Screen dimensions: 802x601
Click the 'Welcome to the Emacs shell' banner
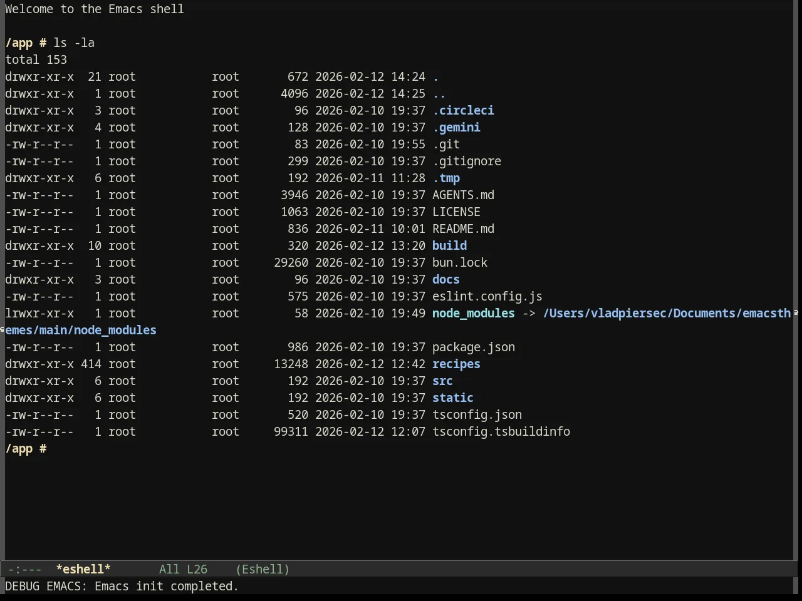point(95,9)
